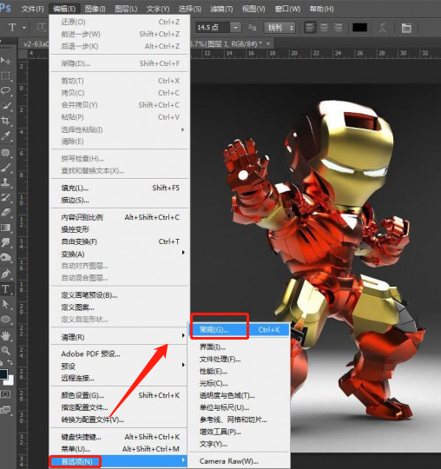Viewport: 441px width, 469px height.
Task: Center align text
Action: [x=324, y=28]
